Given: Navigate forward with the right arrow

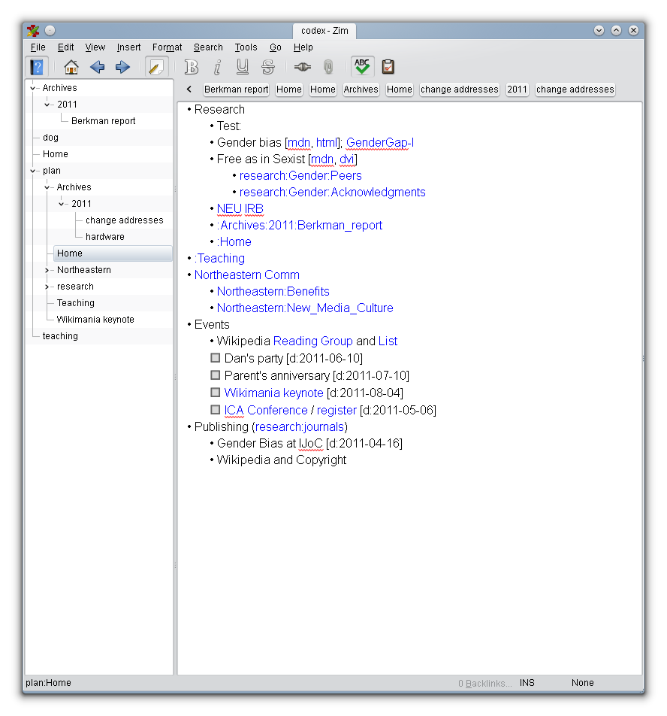Looking at the screenshot, I should (x=122, y=67).
